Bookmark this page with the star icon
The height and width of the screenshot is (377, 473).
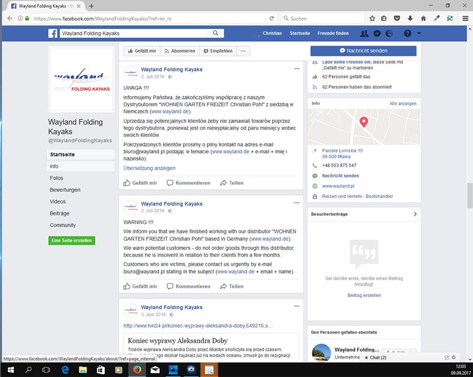372,19
